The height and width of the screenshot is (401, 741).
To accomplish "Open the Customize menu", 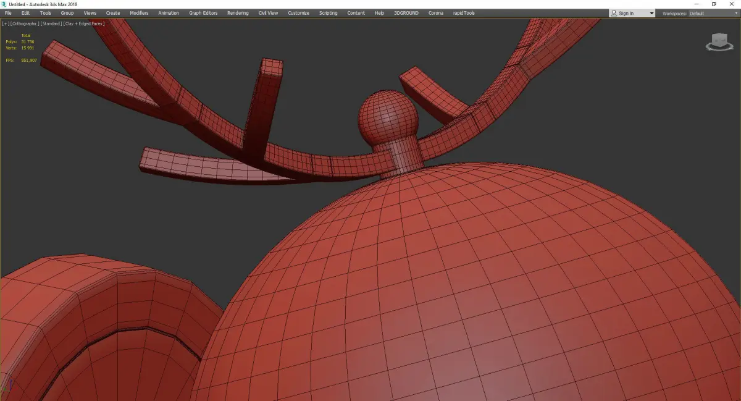I will click(298, 13).
